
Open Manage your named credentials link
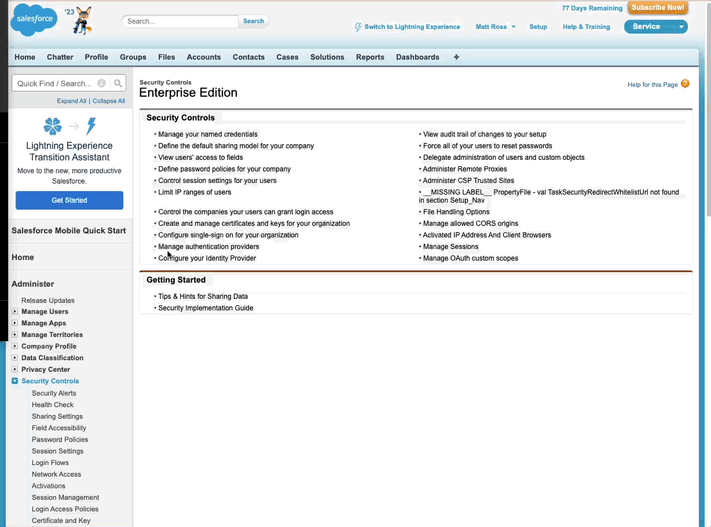[208, 134]
